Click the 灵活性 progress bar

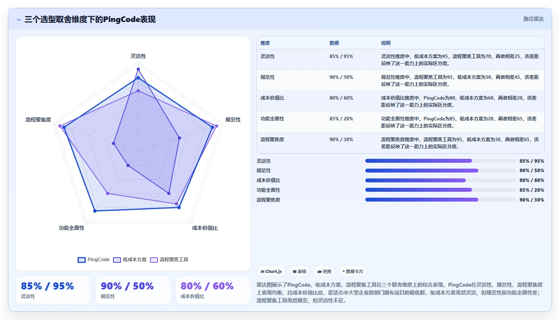(441, 161)
